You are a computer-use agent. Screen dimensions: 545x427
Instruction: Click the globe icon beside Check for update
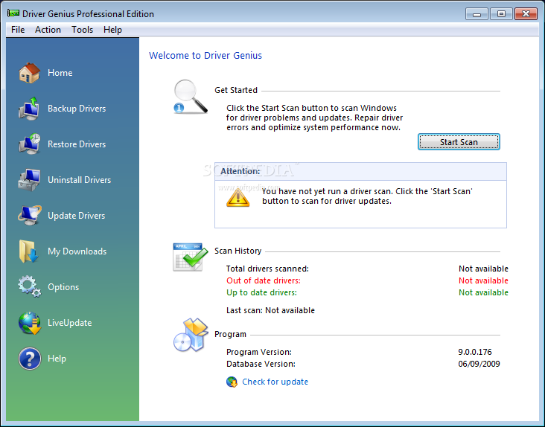[232, 382]
